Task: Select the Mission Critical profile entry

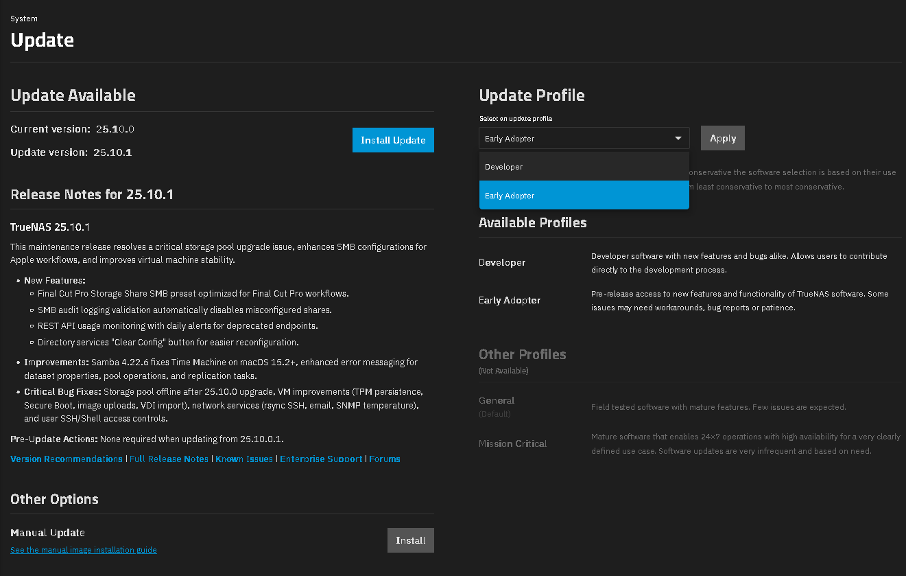Action: pos(512,444)
